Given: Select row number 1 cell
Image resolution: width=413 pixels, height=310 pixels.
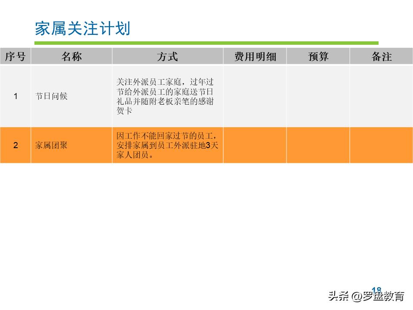Looking at the screenshot, I should pyautogui.click(x=16, y=96).
